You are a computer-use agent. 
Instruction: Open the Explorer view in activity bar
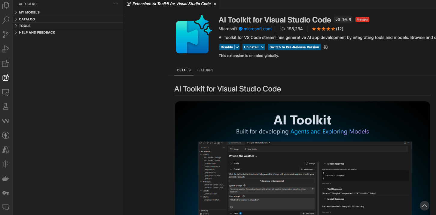(x=6, y=6)
